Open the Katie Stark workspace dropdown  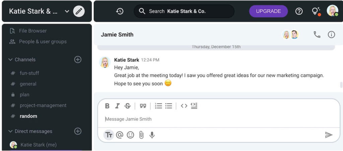(67, 11)
